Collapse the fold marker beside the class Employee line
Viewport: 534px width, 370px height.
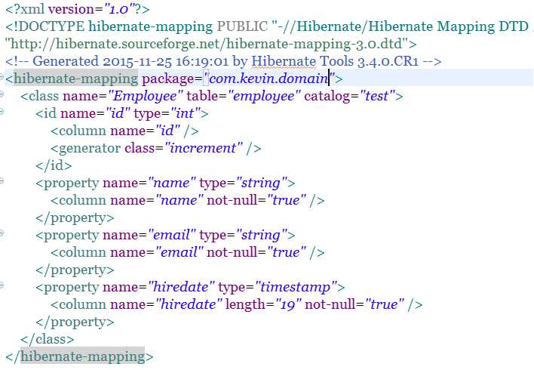(x=2, y=94)
